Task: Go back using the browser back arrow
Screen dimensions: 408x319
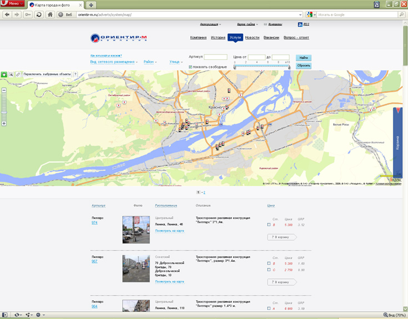Action: click(x=7, y=14)
